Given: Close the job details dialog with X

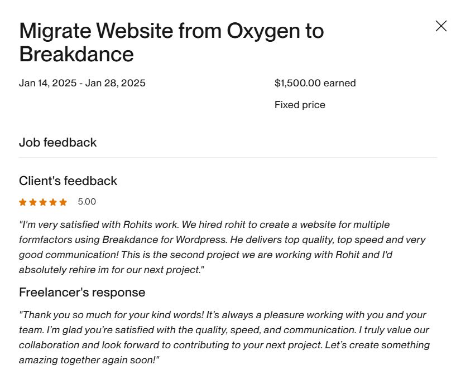Looking at the screenshot, I should pyautogui.click(x=441, y=26).
